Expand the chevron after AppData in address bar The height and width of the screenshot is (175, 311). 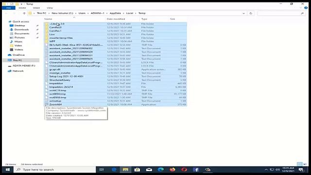click(123, 13)
